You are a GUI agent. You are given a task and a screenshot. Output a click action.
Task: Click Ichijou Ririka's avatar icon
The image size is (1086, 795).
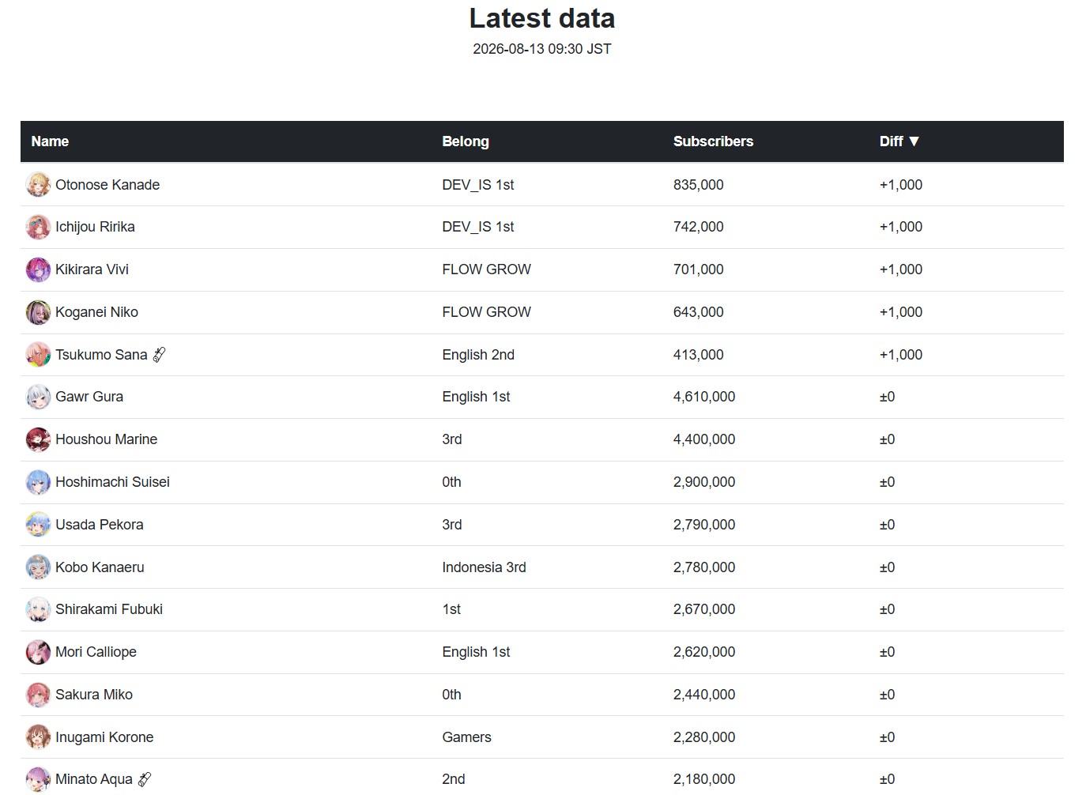coord(38,228)
